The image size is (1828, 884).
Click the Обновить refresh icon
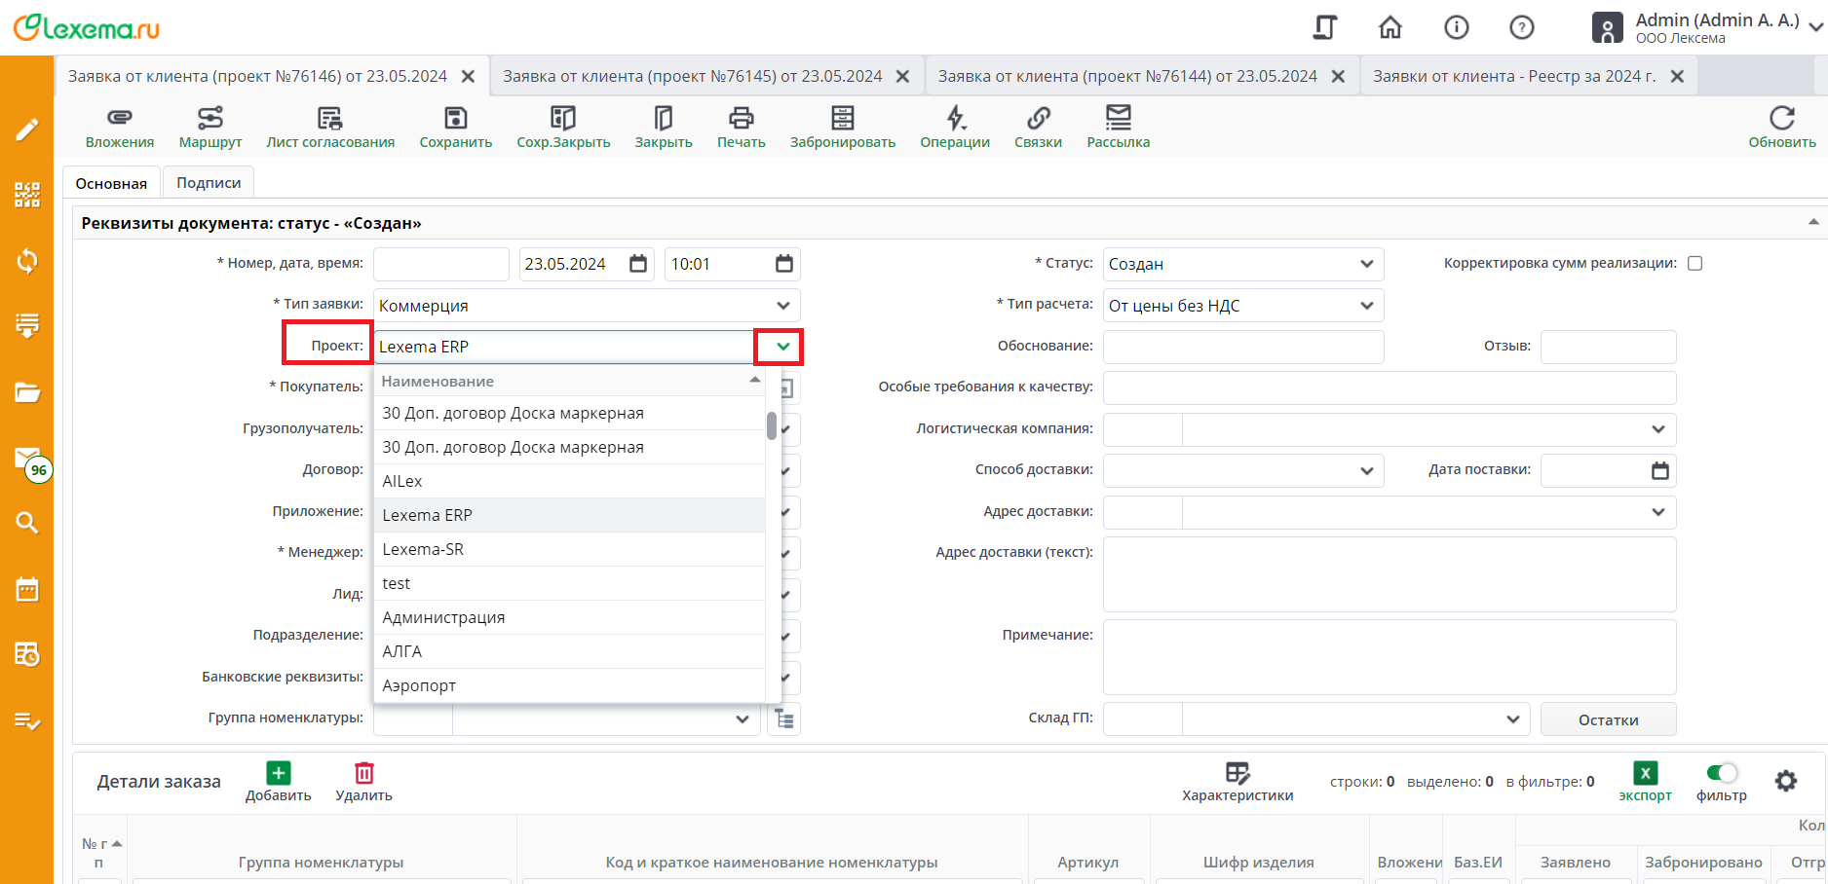coord(1781,119)
